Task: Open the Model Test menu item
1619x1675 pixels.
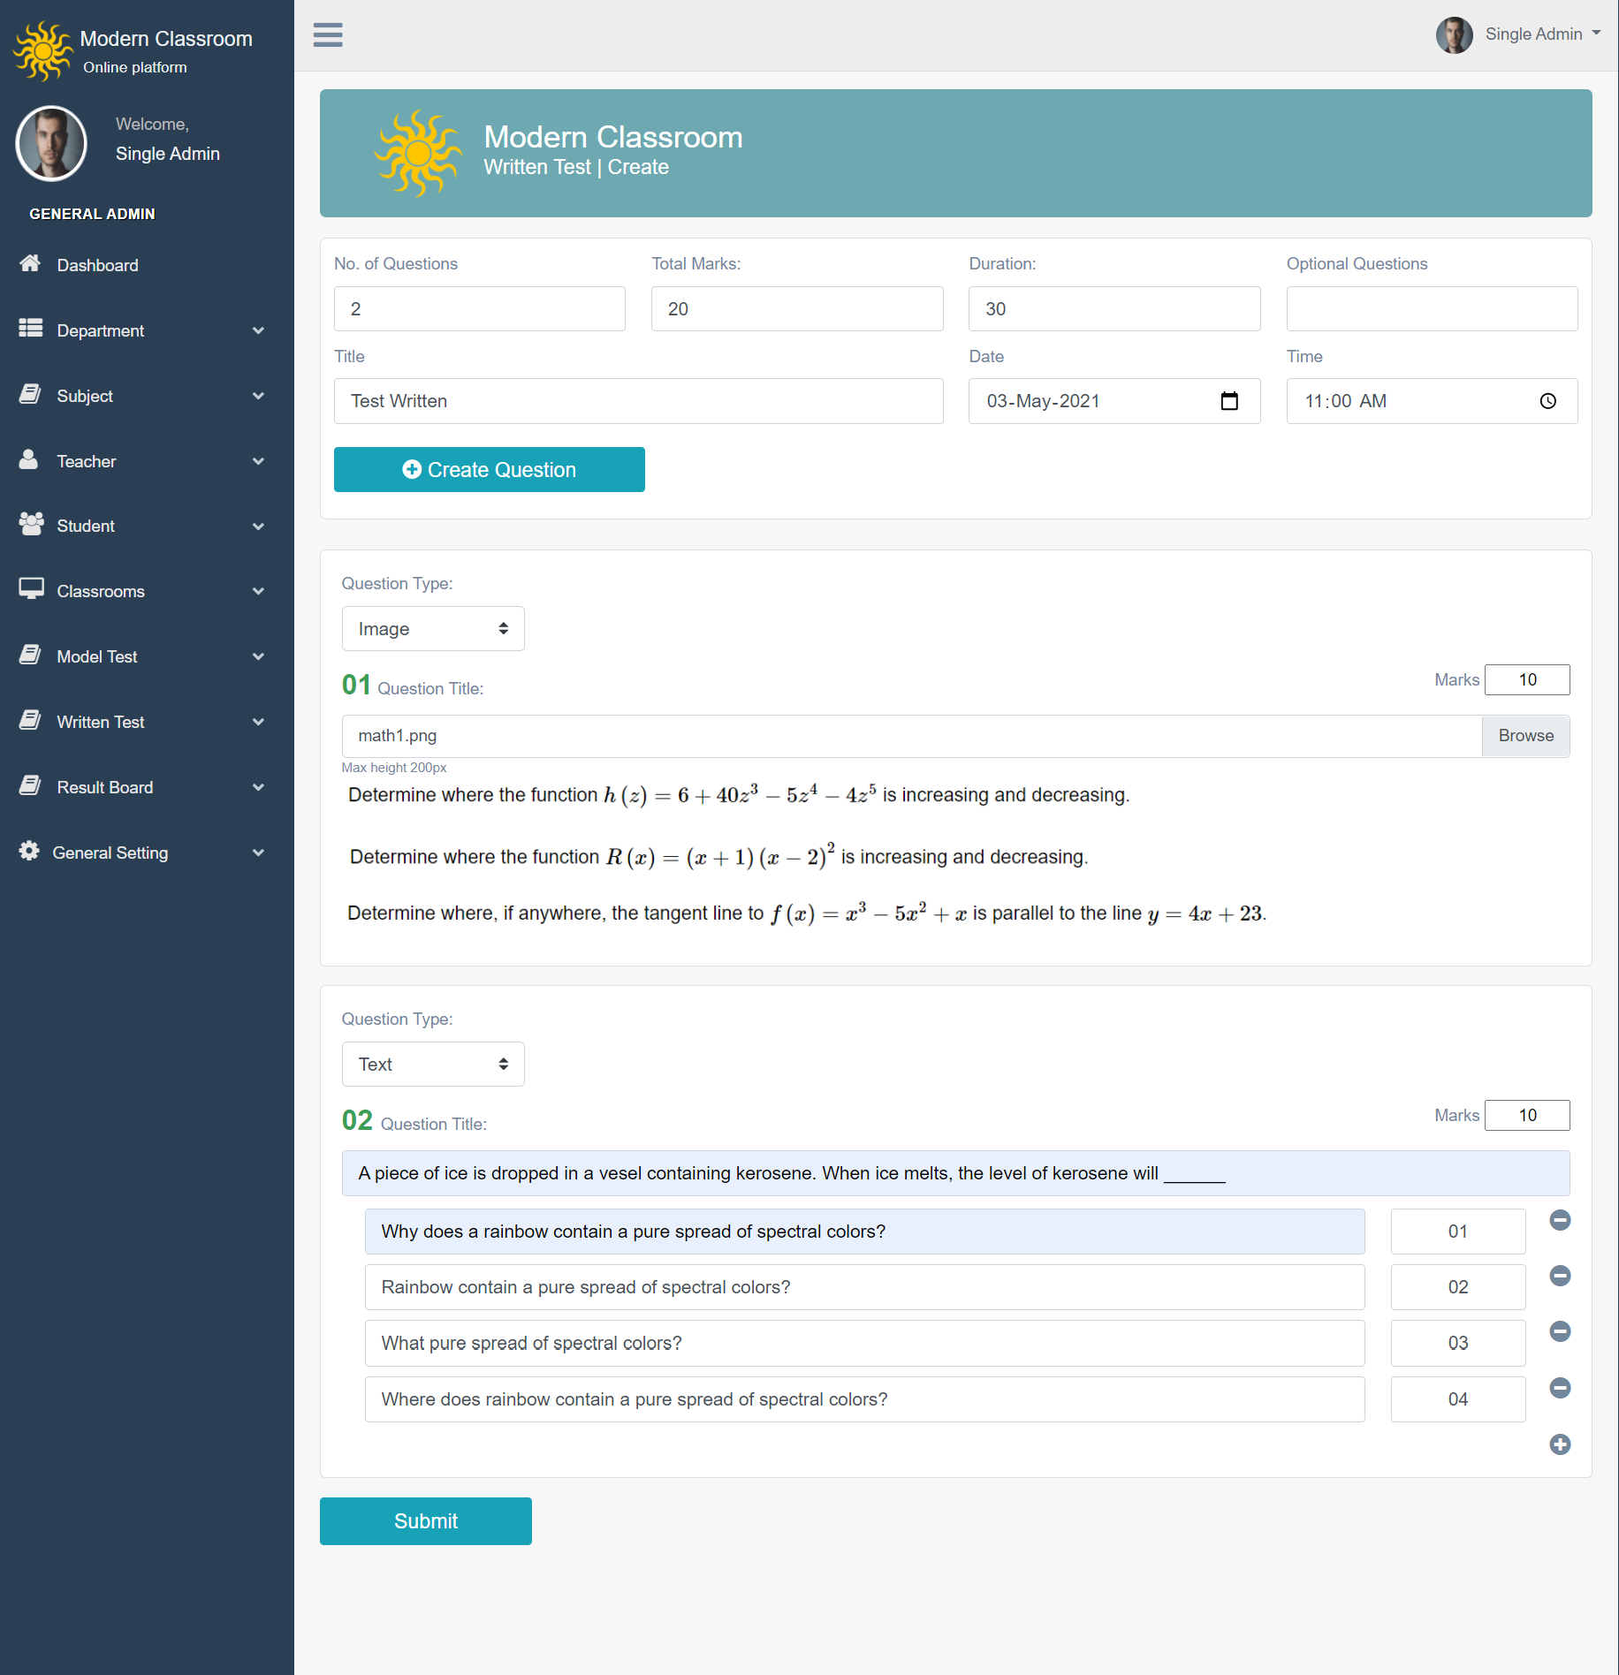Action: (x=147, y=656)
